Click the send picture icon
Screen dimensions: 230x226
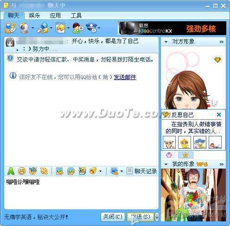pos(60,171)
